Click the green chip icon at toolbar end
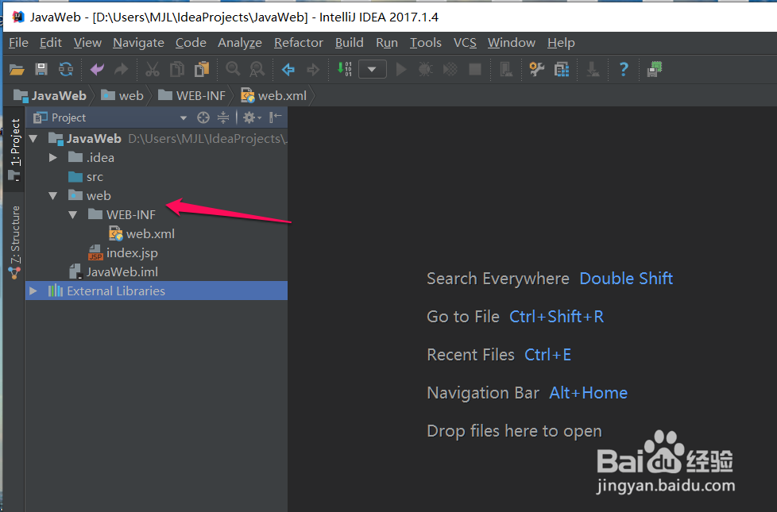777x512 pixels. tap(655, 69)
